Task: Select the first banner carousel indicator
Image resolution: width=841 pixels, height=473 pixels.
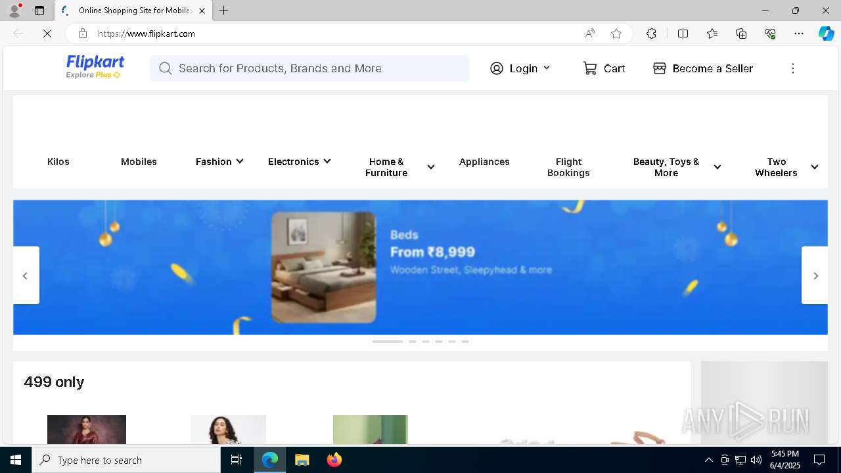Action: 388,342
